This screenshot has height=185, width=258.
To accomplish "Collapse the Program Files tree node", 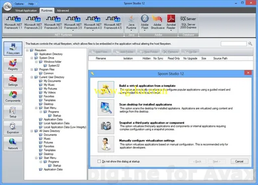I will pos(32,69).
